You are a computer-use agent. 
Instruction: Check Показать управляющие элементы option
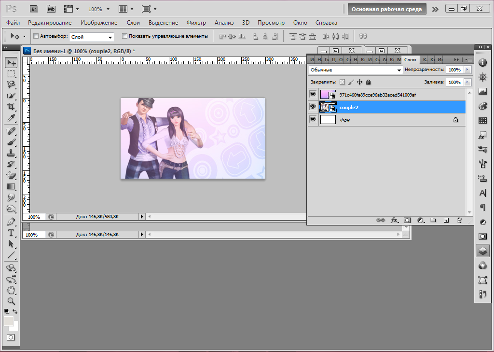(x=124, y=36)
